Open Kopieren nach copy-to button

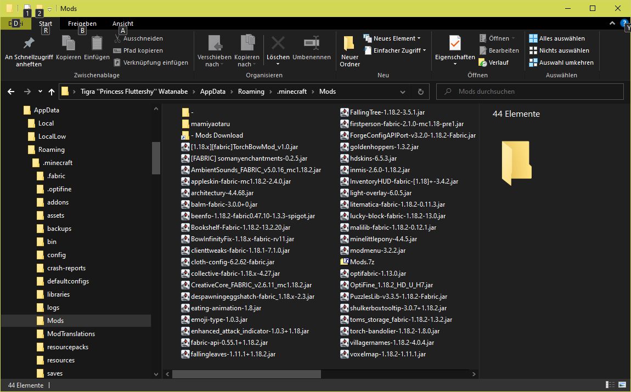pyautogui.click(x=247, y=50)
